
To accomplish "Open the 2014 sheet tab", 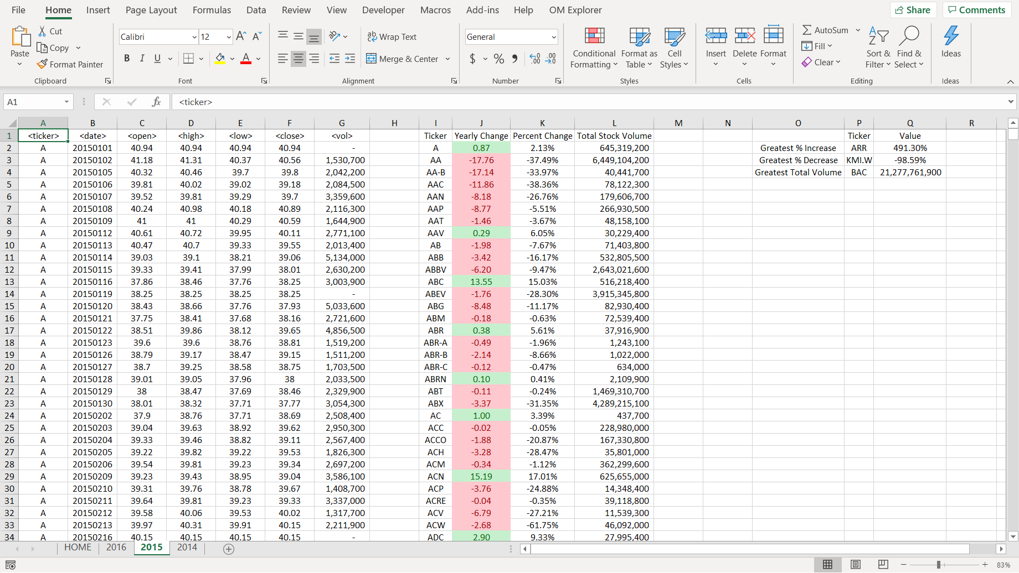I will tap(187, 547).
